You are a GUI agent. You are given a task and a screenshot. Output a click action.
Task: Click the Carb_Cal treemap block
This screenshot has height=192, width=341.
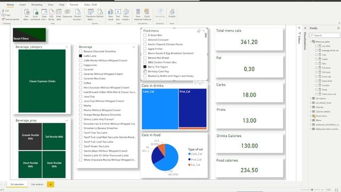[x=160, y=109]
